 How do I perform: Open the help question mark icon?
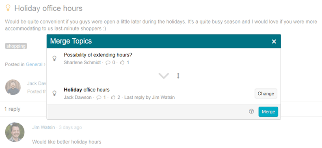[251, 111]
